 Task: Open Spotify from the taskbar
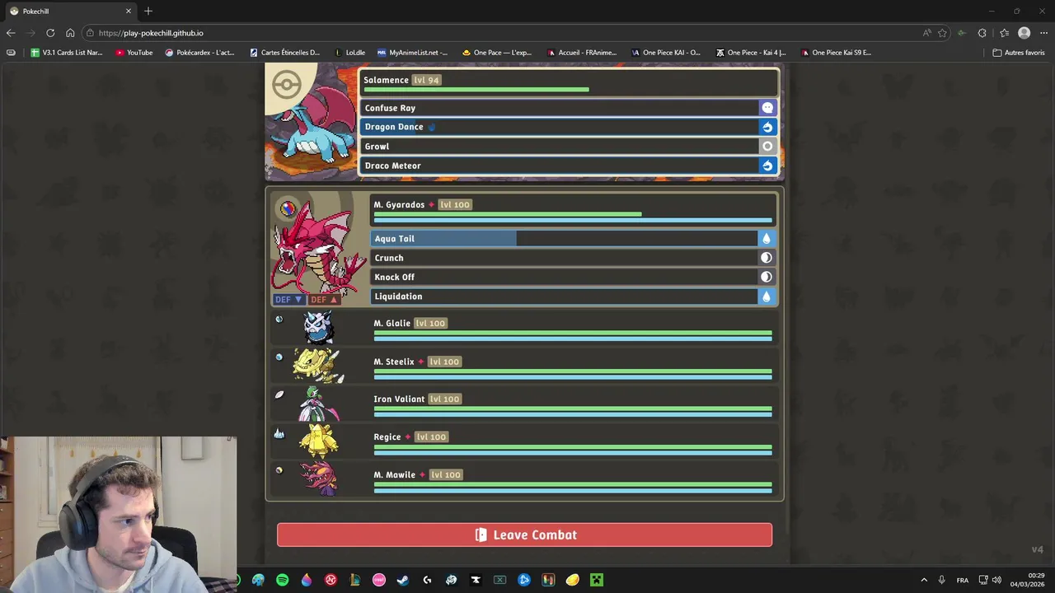pyautogui.click(x=283, y=580)
